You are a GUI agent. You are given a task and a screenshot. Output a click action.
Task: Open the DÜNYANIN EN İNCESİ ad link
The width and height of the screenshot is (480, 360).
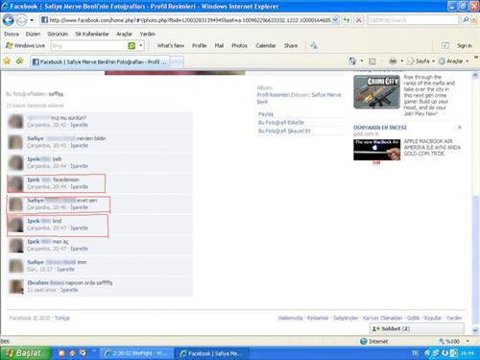[380, 128]
